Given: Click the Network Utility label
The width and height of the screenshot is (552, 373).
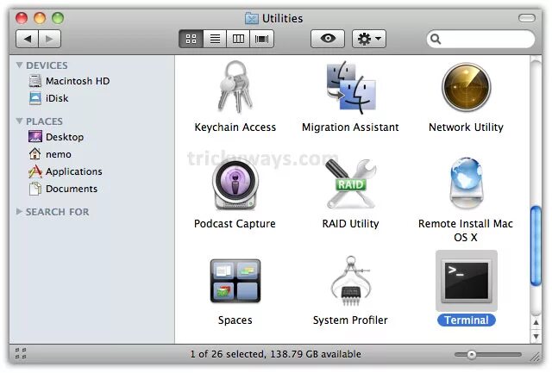Looking at the screenshot, I should pyautogui.click(x=466, y=127).
